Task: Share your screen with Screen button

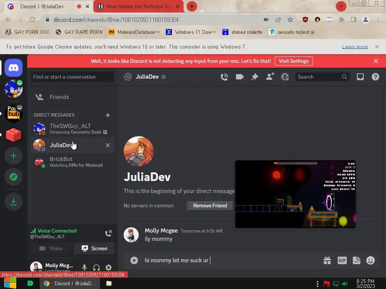Action: (94, 248)
